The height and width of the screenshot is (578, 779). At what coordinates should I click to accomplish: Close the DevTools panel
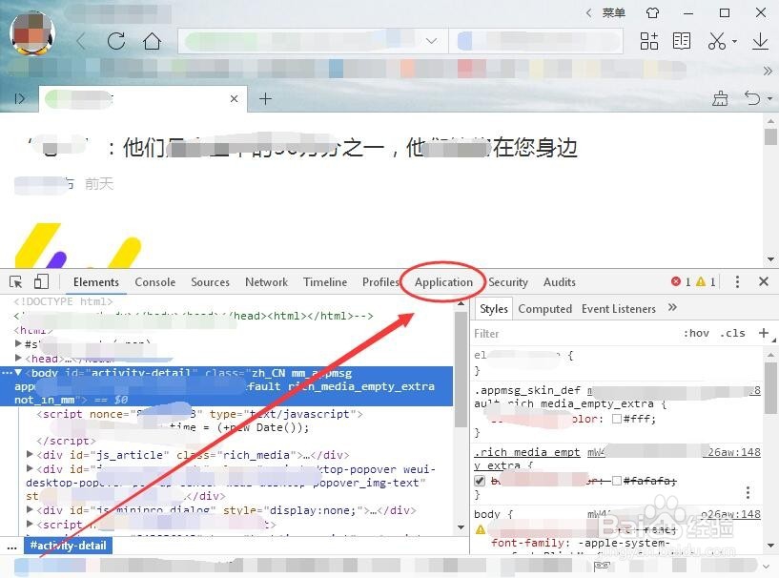tap(764, 281)
